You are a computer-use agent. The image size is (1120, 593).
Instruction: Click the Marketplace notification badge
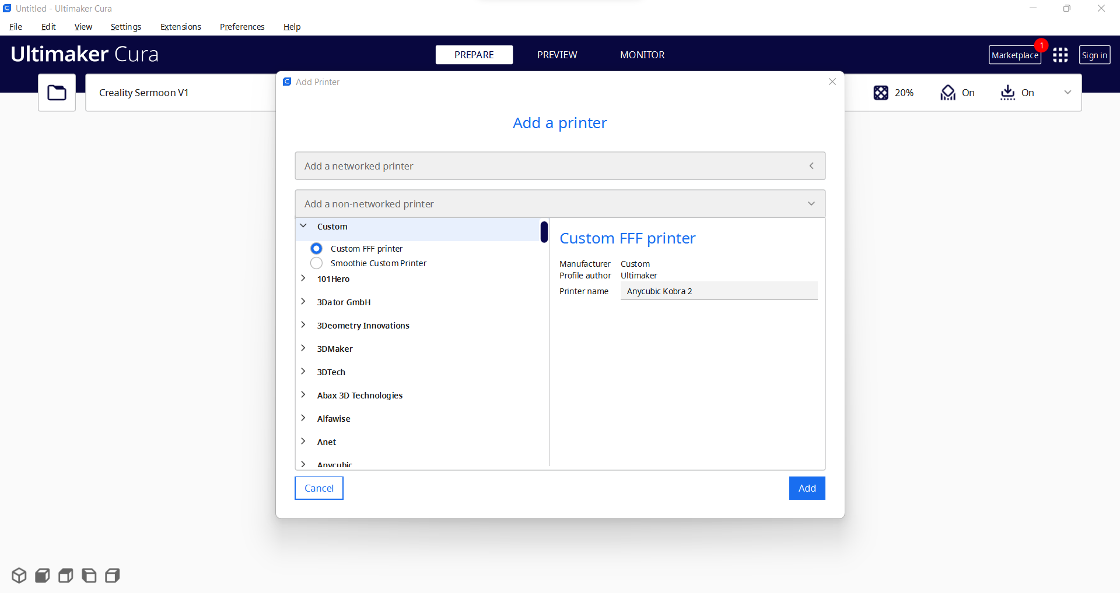click(1041, 45)
